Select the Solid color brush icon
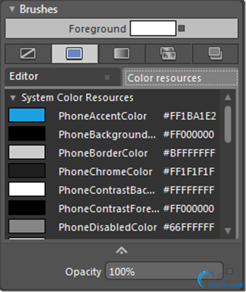This screenshot has height=292, width=246. point(75,54)
